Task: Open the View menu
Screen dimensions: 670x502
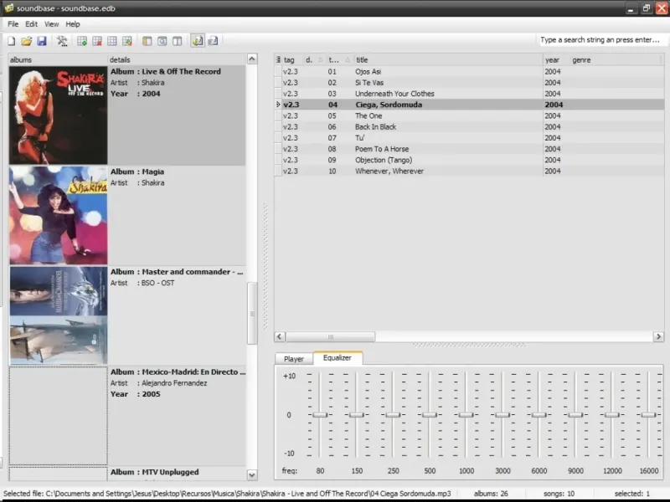Action: click(51, 24)
